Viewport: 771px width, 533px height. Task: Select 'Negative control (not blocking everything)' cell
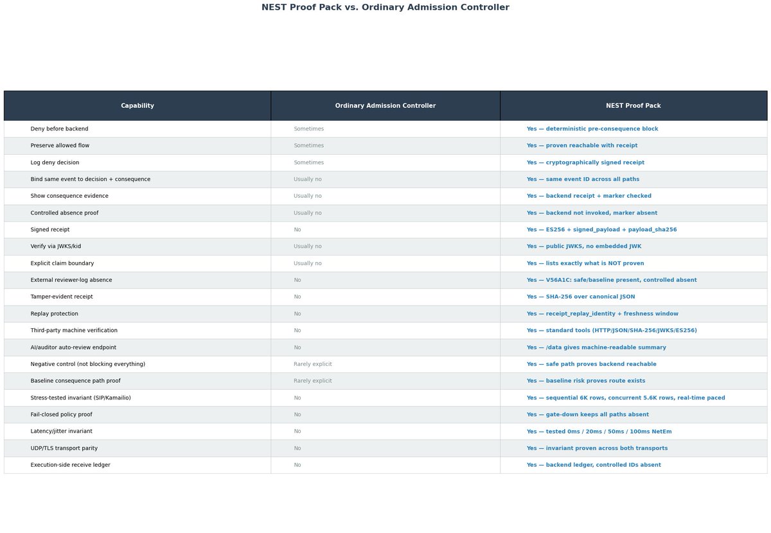(137, 364)
